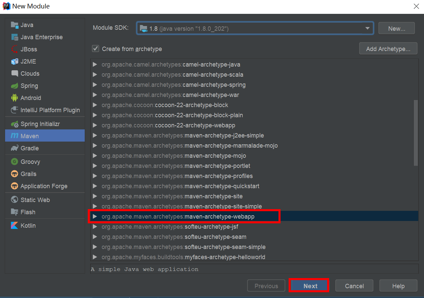Click the Java Enterprise icon
This screenshot has width=424, height=298.
coord(15,37)
